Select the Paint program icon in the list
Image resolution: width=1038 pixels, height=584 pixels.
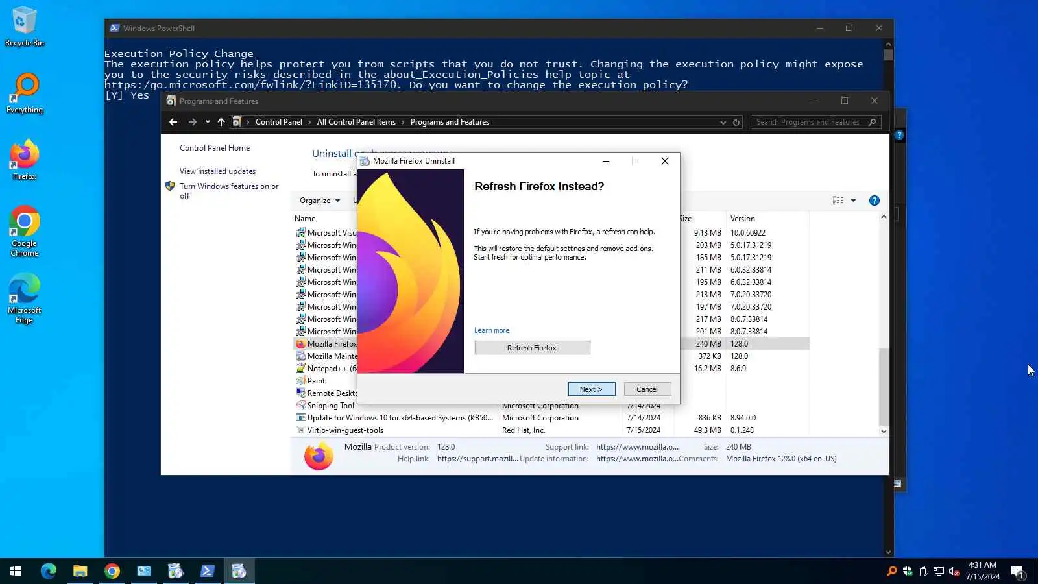[301, 381]
